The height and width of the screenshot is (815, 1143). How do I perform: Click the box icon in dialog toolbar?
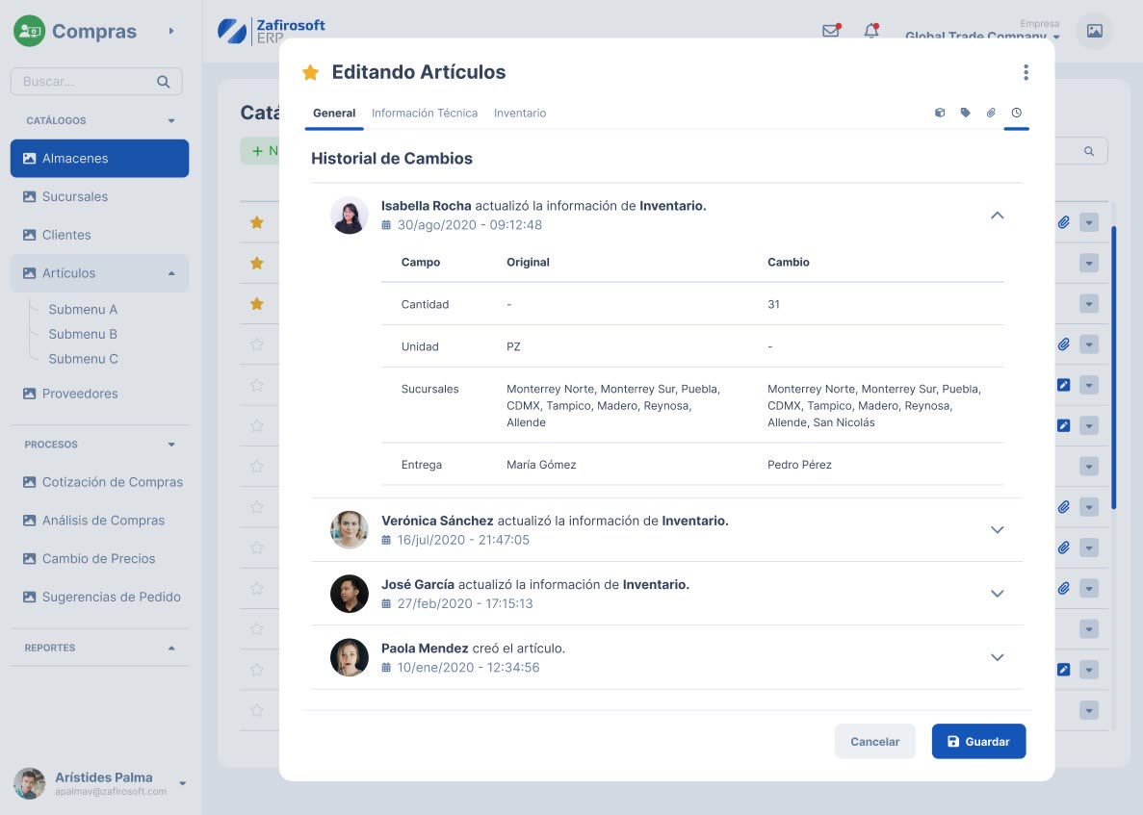940,113
